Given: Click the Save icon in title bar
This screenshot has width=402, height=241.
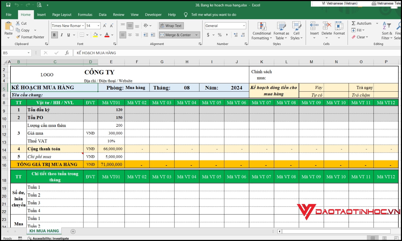Looking at the screenshot, I should 8,5.
